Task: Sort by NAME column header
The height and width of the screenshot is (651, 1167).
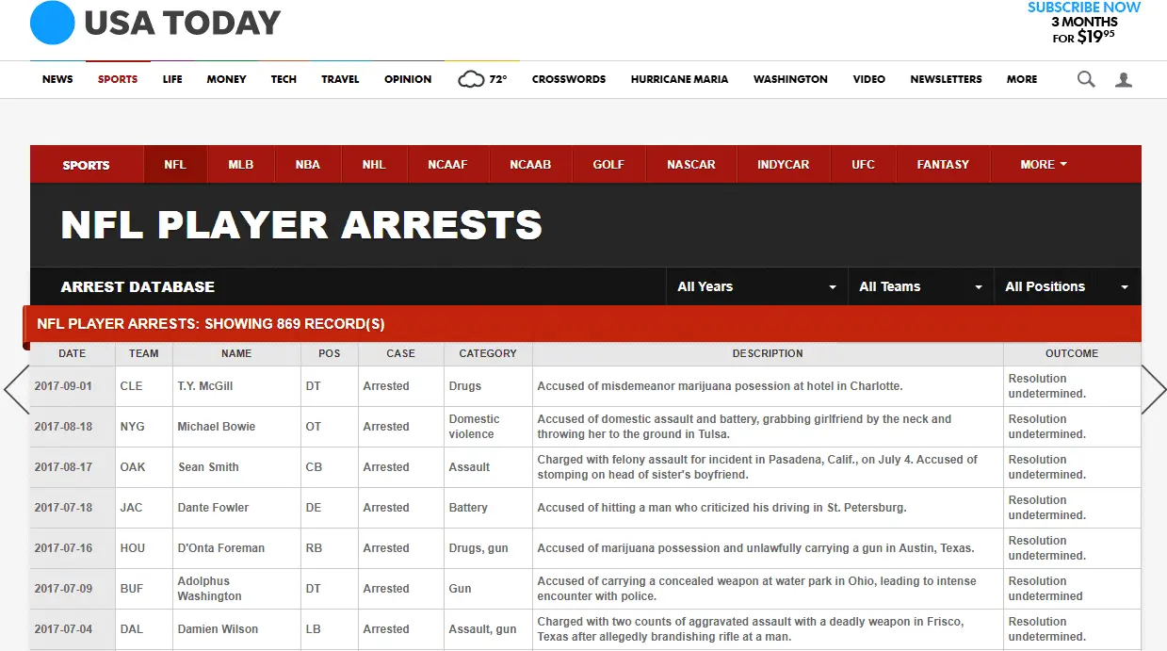Action: pos(236,353)
